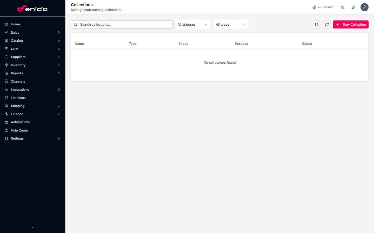Screen dimensions: 374x233
Task: Expand the Catalog menu
Action: (17, 41)
